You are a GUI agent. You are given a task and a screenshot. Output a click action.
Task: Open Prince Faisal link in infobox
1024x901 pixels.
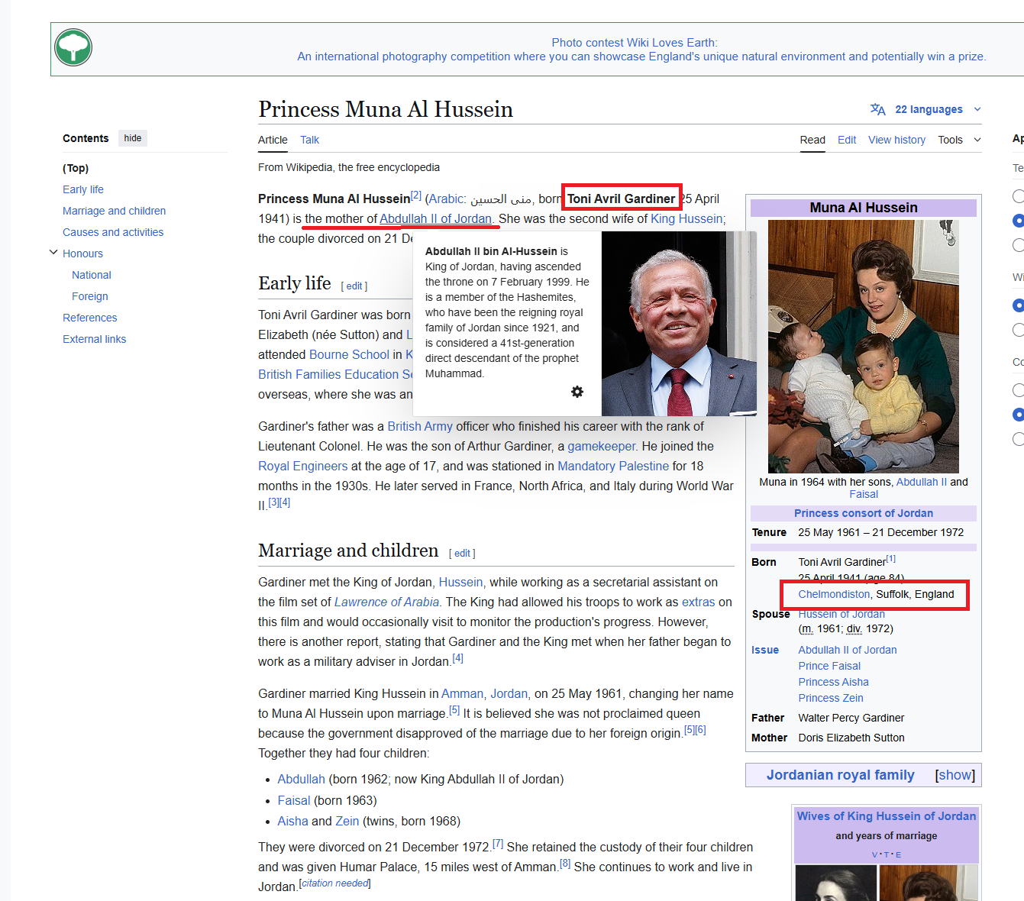pos(829,666)
